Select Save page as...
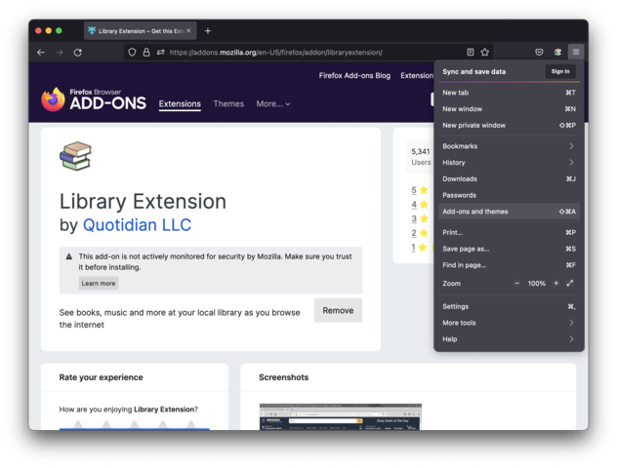The image size is (617, 468). [x=509, y=249]
